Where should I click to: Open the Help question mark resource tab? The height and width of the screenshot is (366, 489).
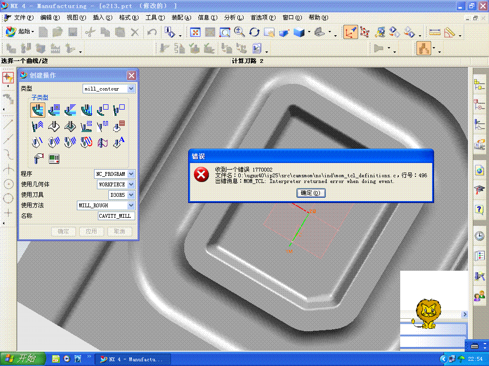479,209
